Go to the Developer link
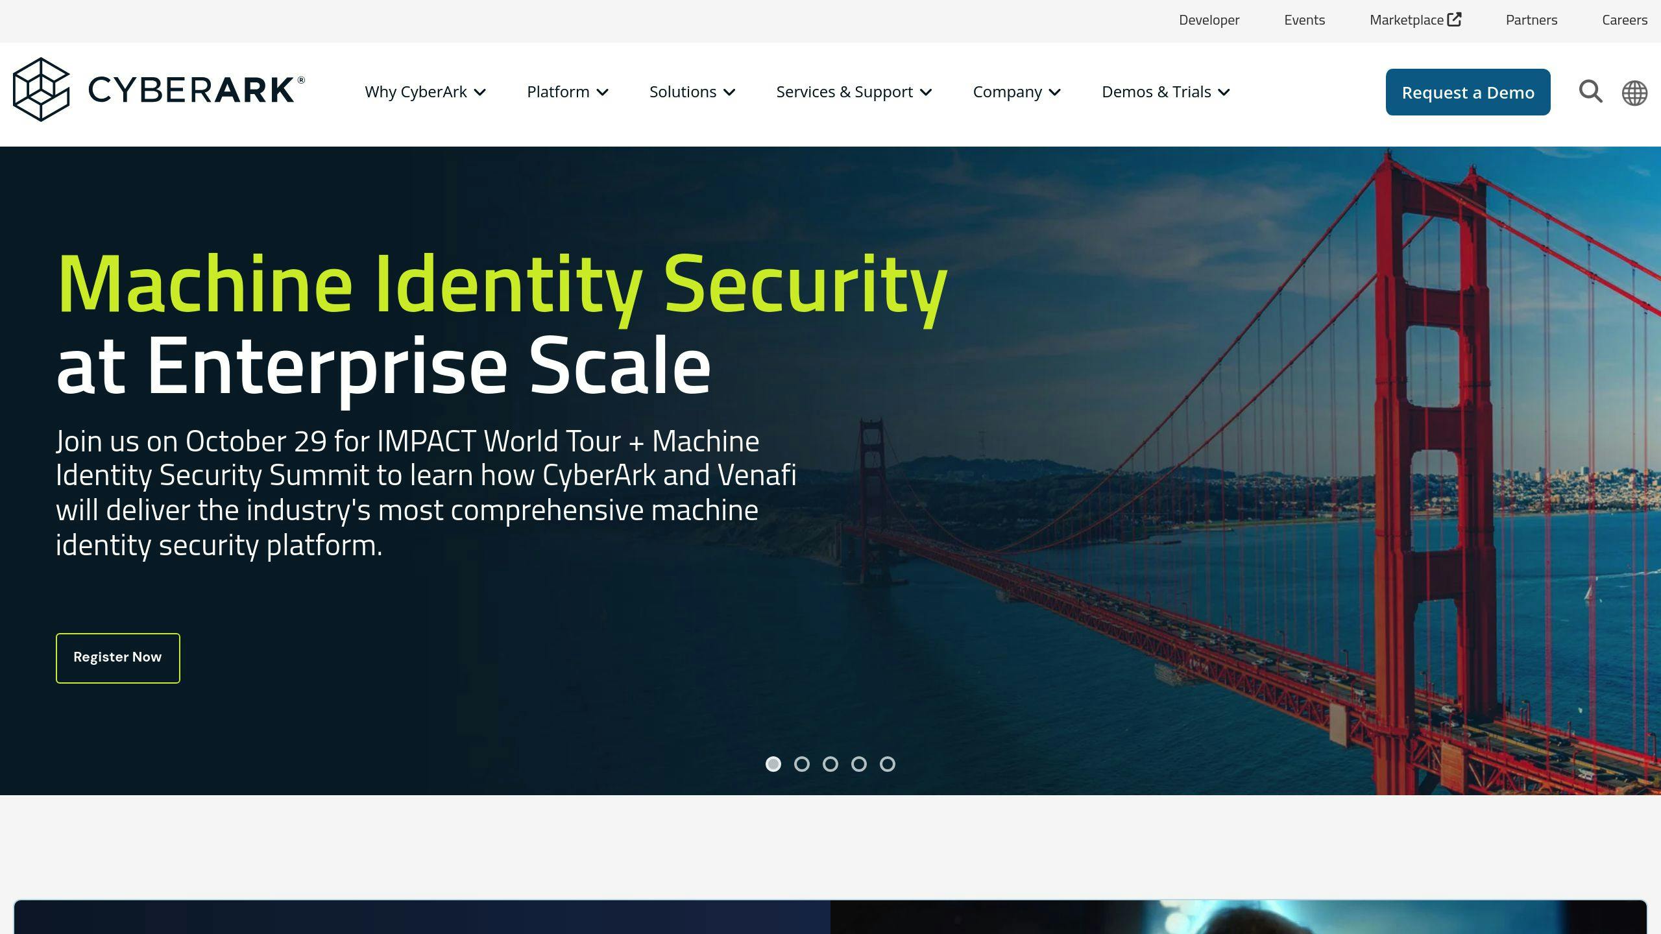 [1209, 20]
